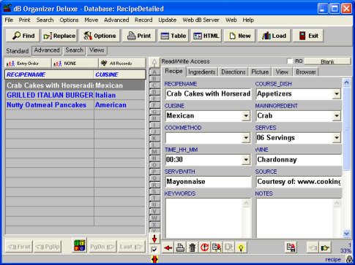Open the Options toolbar button
The image size is (355, 265).
[100, 36]
